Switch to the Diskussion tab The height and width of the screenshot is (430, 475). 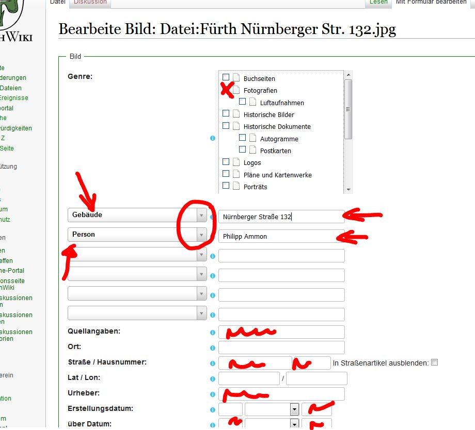tap(90, 3)
